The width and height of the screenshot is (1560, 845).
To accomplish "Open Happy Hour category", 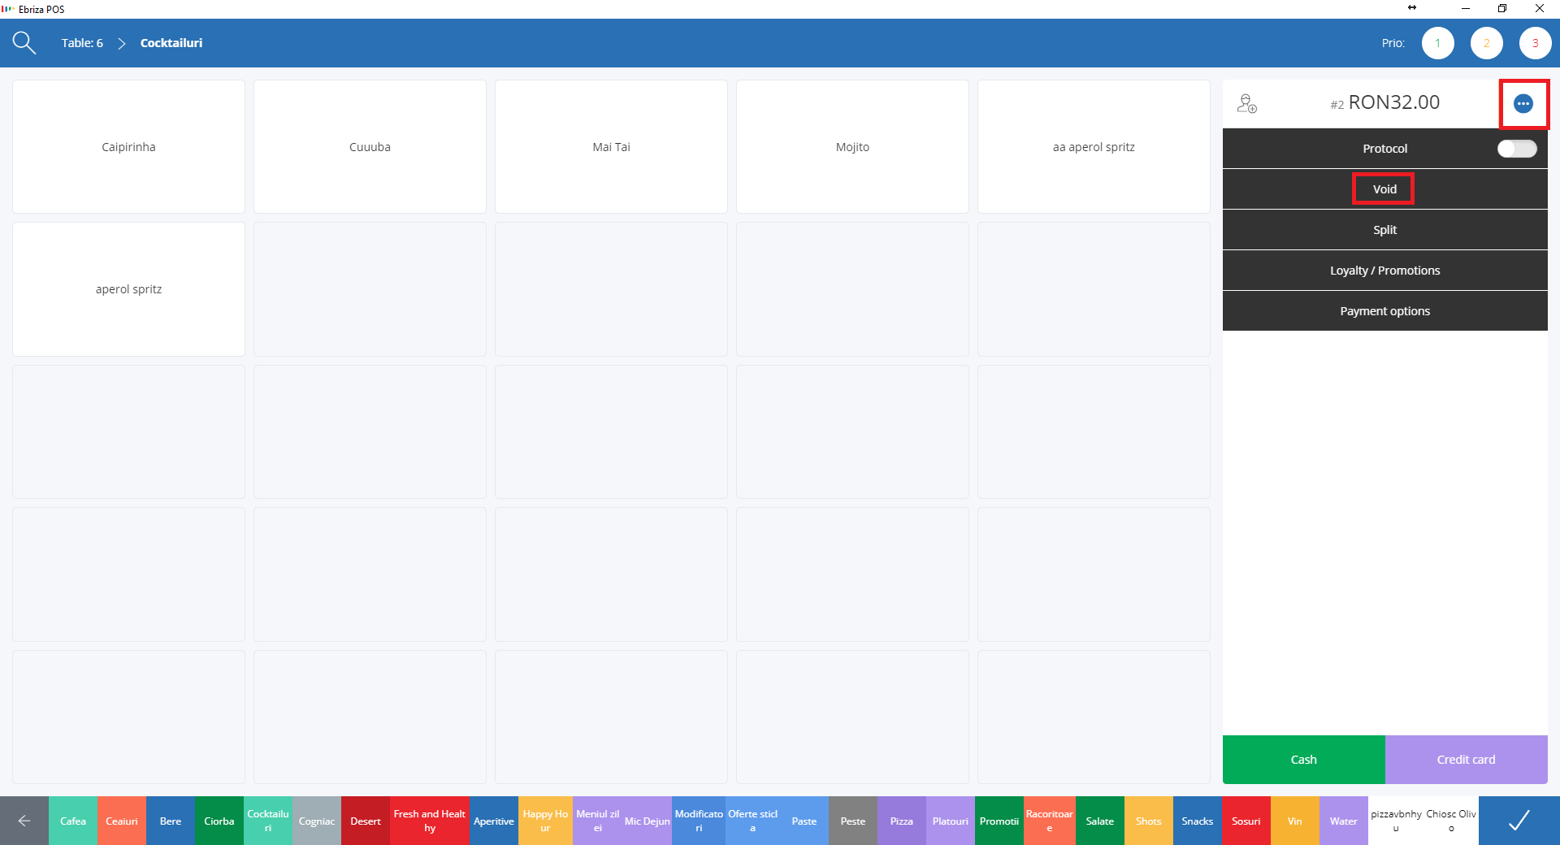I will point(545,821).
